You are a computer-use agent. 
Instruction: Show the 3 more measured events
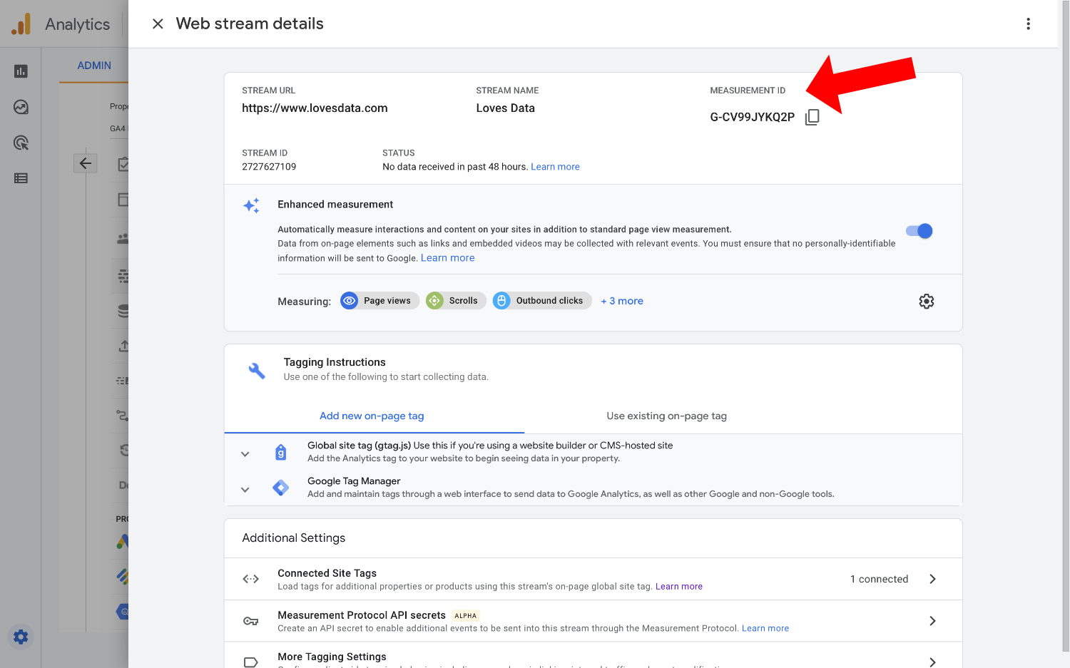coord(621,300)
